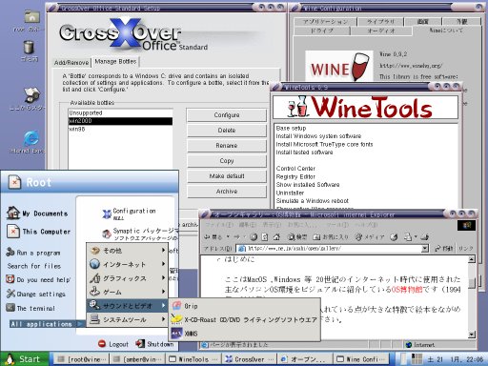Click the Delete bottle button
The height and width of the screenshot is (366, 488).
pyautogui.click(x=227, y=131)
